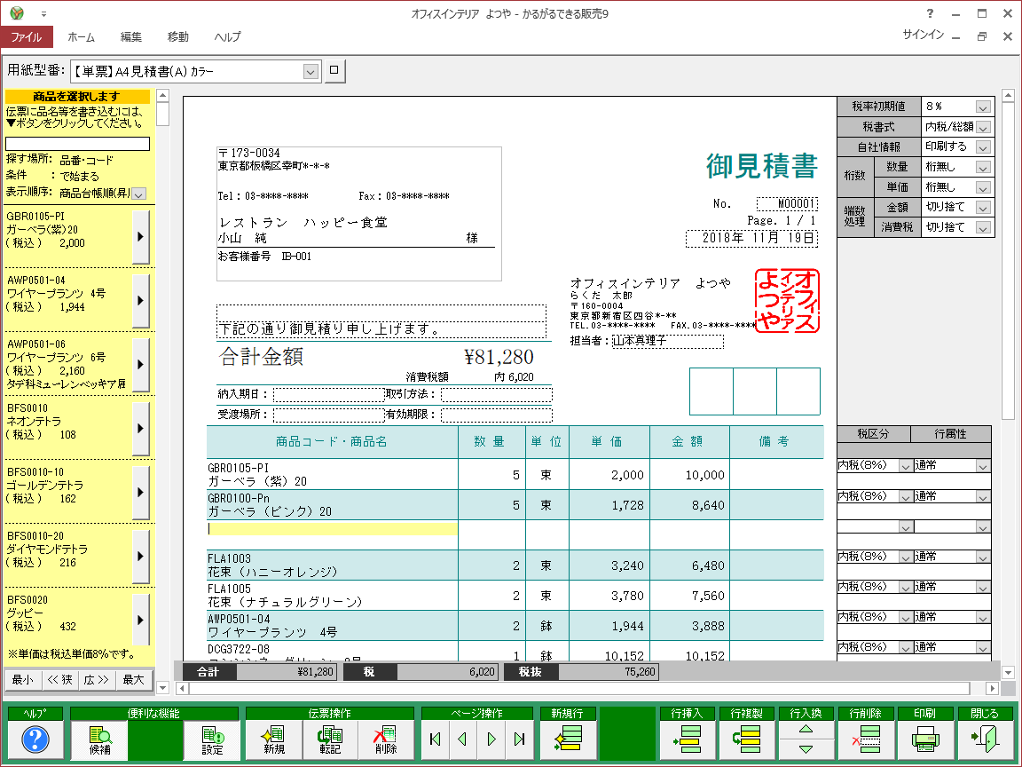Click the amount 7,560 cell

(x=689, y=596)
